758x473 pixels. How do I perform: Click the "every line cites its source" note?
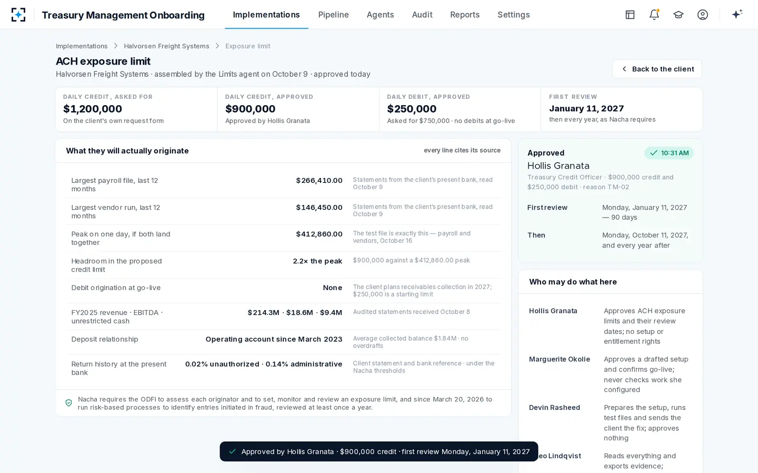tap(462, 150)
